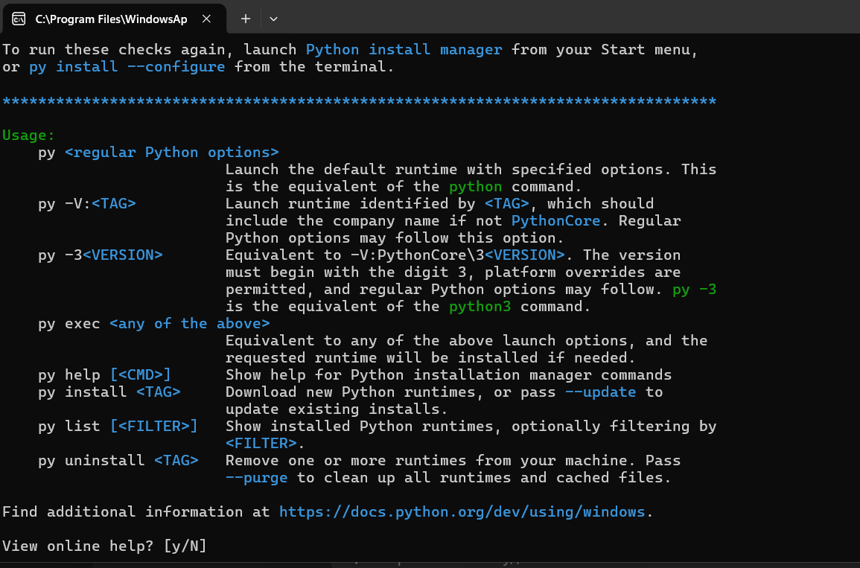Click the command prompt icon in the tab
This screenshot has height=568, width=860.
tap(19, 19)
